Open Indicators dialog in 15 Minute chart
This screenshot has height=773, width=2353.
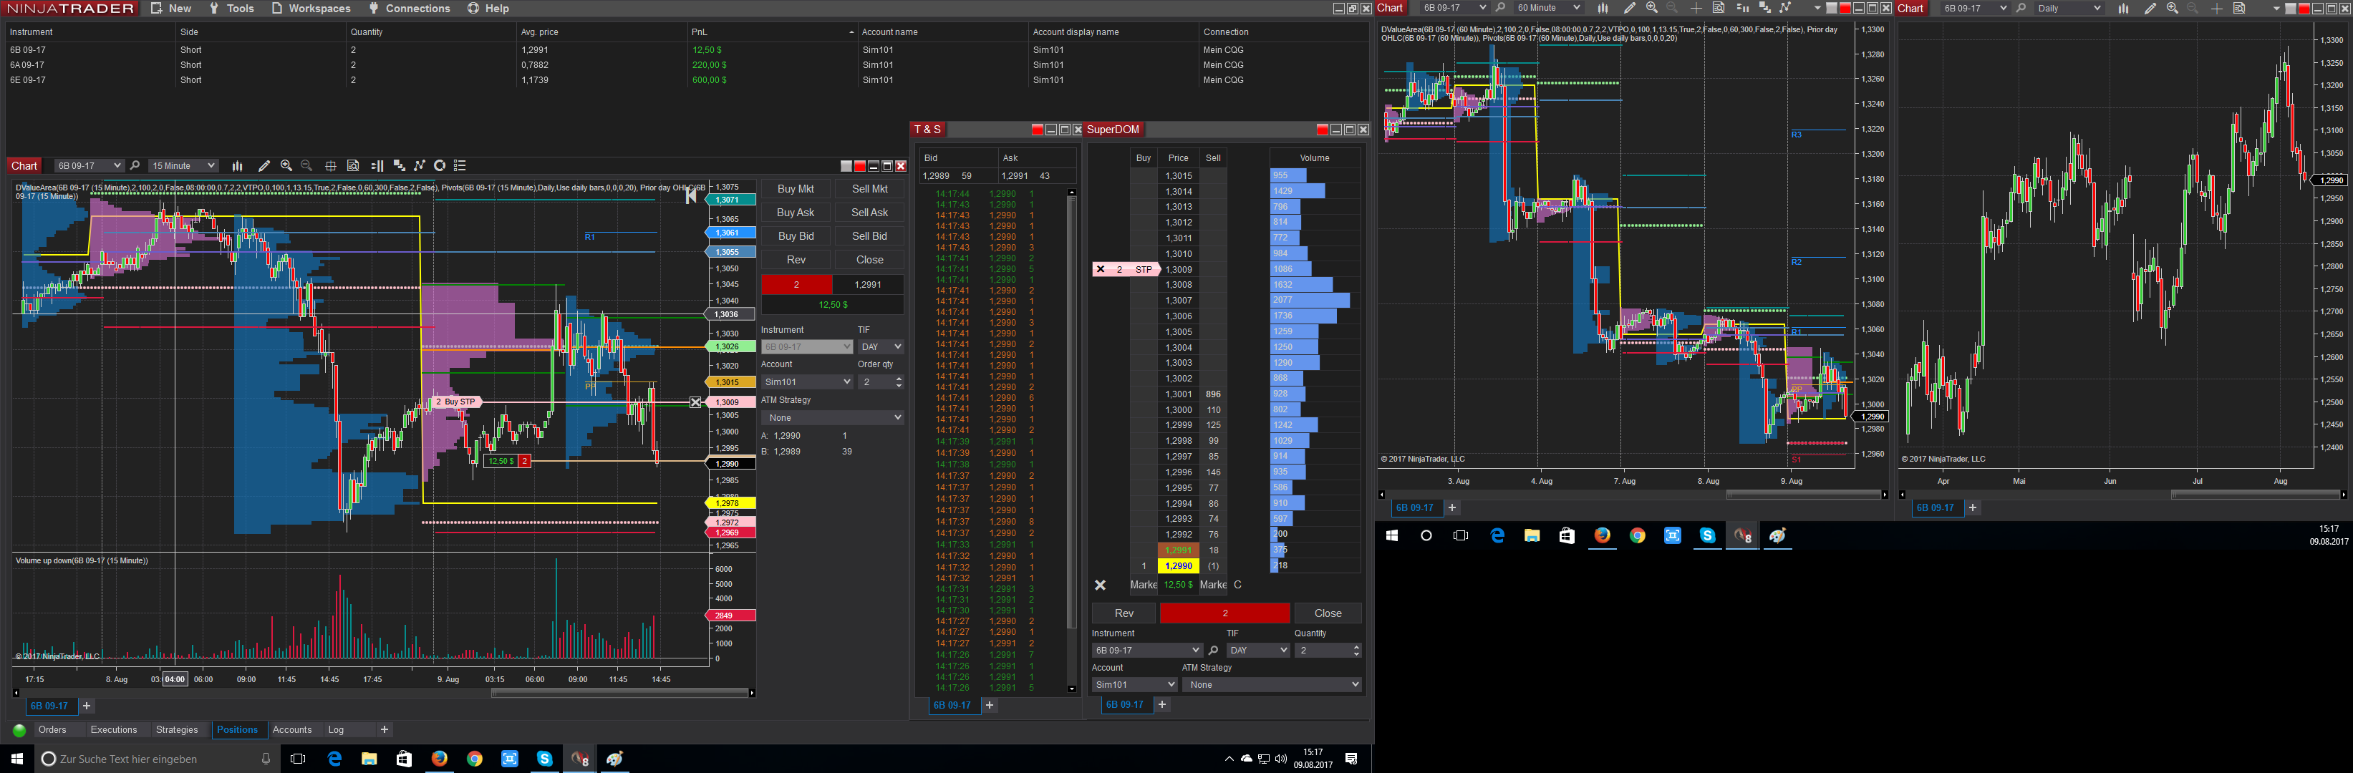pos(399,166)
